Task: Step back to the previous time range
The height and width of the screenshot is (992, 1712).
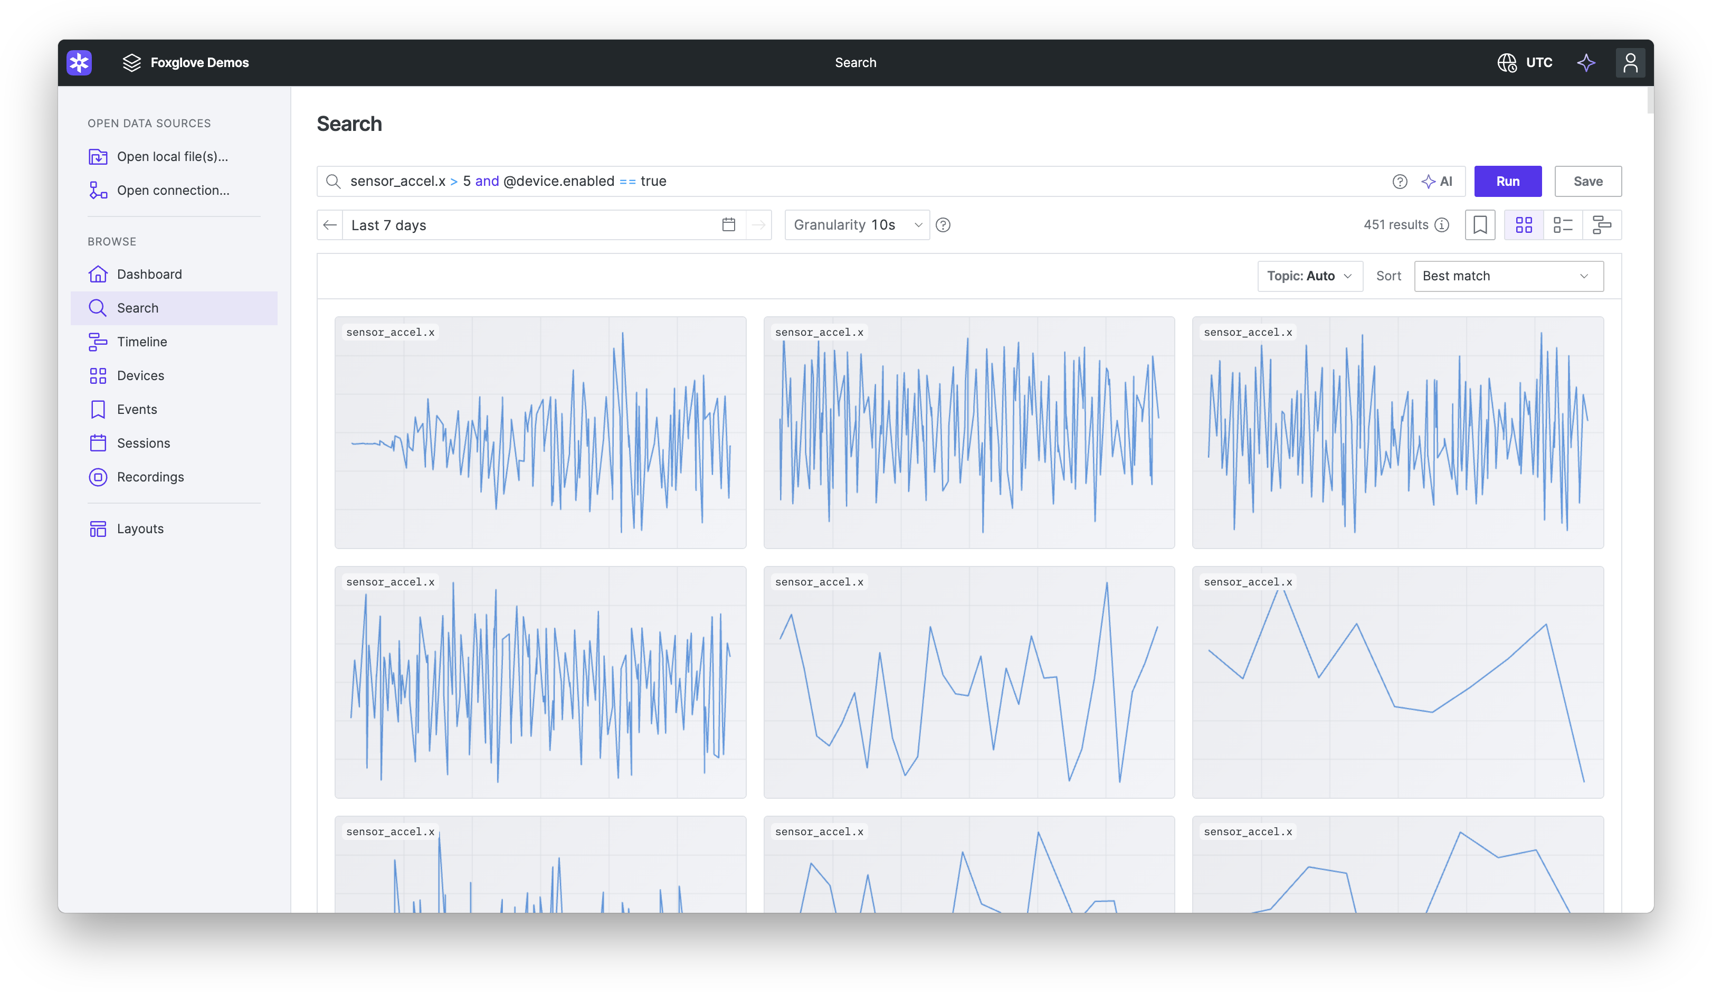Action: 330,225
